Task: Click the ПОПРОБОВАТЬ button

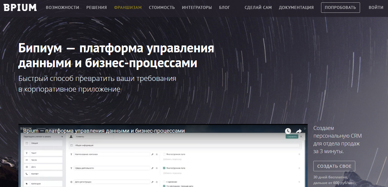Action: (x=340, y=7)
